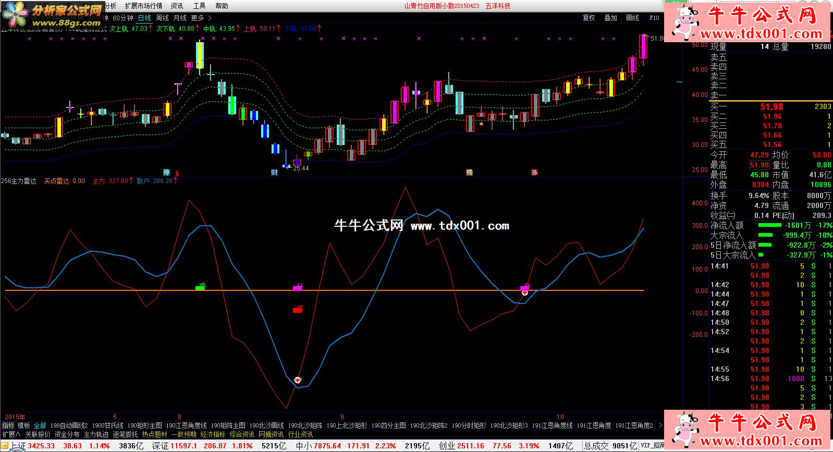The height and width of the screenshot is (452, 833).
Task: Click the red-cross buy signal at indicator bottom
Action: point(298,380)
